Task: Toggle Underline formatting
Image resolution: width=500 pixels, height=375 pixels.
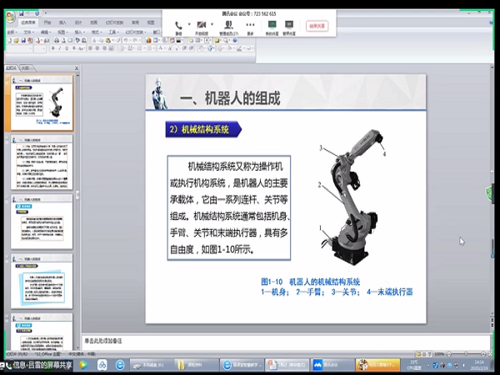Action: tap(67, 48)
